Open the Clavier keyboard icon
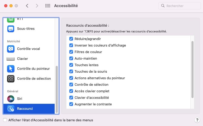203x126 pixels. point(11,59)
